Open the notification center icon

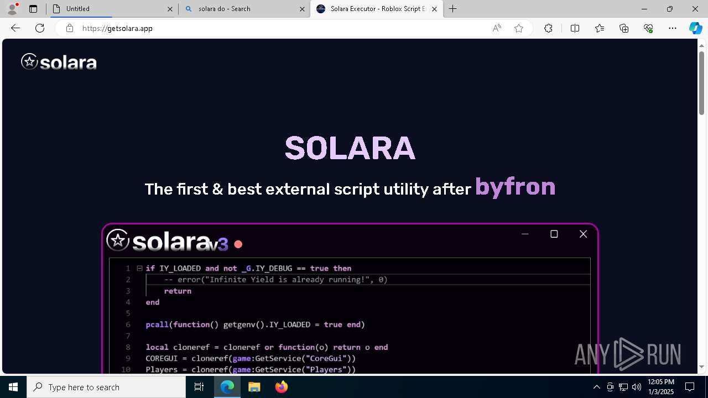point(690,387)
